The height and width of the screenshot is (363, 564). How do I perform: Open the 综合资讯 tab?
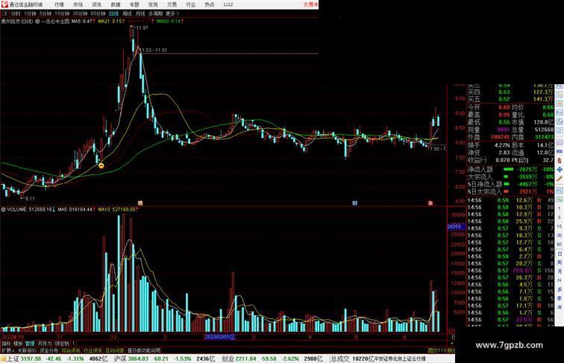(71, 350)
